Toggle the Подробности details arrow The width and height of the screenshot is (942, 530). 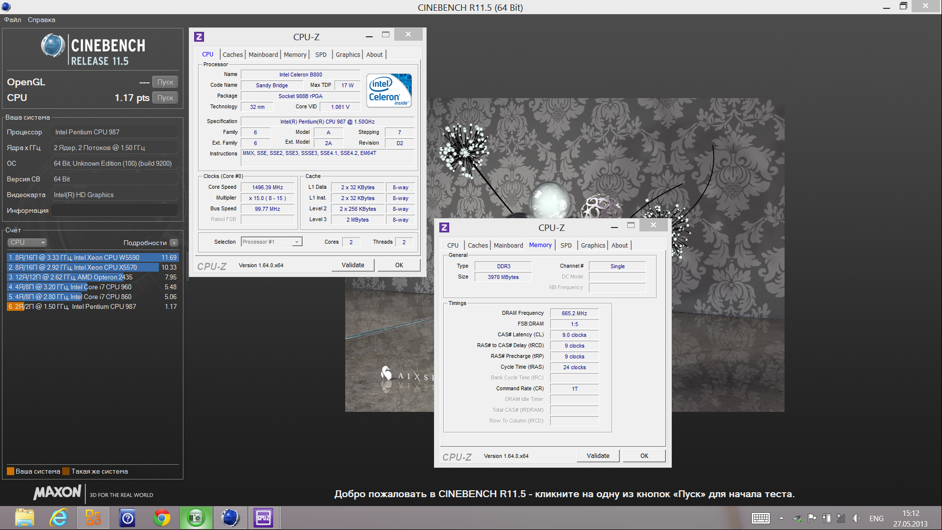[x=174, y=243]
